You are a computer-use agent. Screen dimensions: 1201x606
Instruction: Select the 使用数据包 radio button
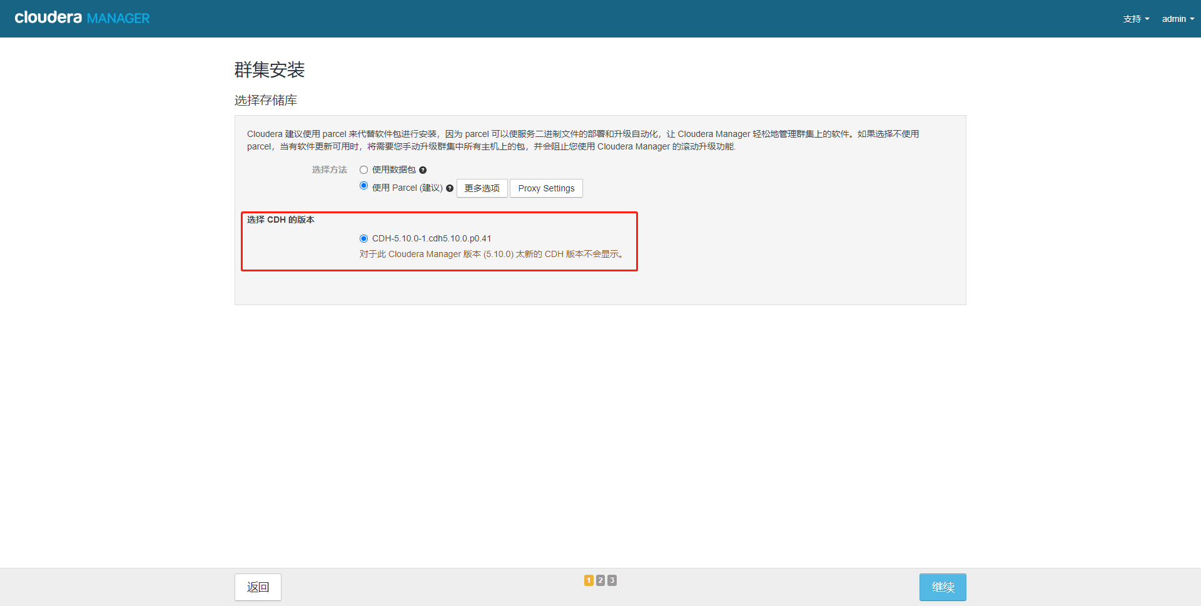pyautogui.click(x=363, y=169)
